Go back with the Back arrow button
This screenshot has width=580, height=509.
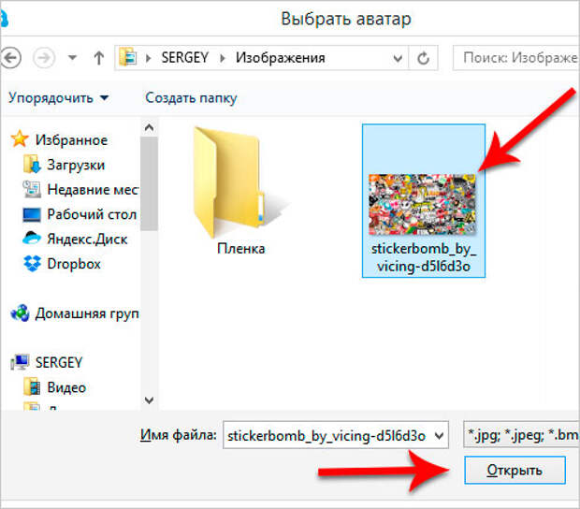[x=10, y=58]
